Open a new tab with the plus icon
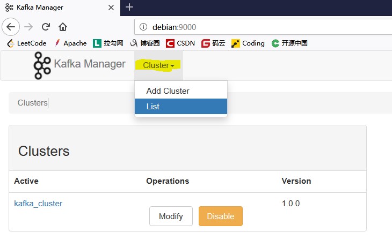This screenshot has width=392, height=240. click(129, 7)
